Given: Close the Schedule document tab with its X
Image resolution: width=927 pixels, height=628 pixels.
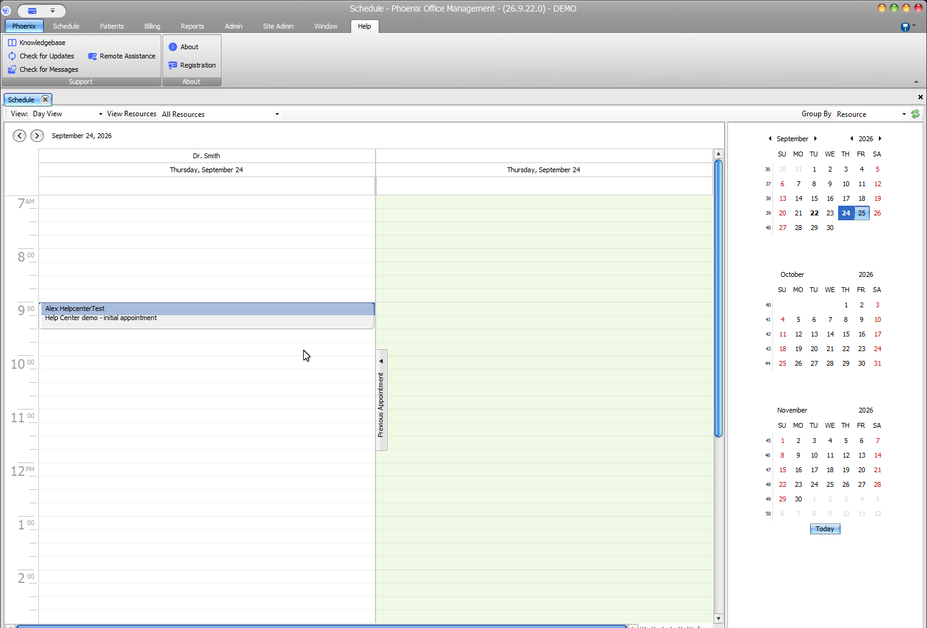Looking at the screenshot, I should pyautogui.click(x=45, y=99).
